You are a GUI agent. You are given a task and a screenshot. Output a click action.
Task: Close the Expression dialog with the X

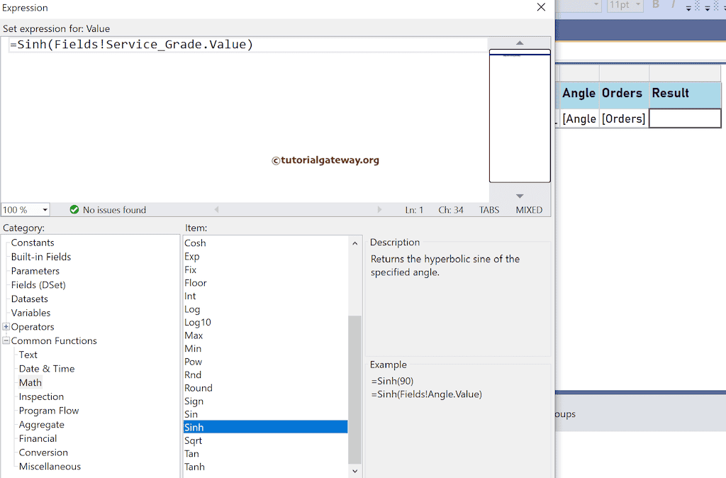pyautogui.click(x=541, y=7)
